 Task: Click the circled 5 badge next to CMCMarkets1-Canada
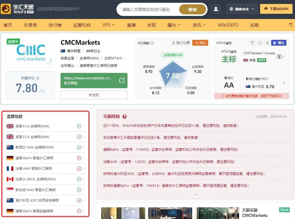point(279,57)
